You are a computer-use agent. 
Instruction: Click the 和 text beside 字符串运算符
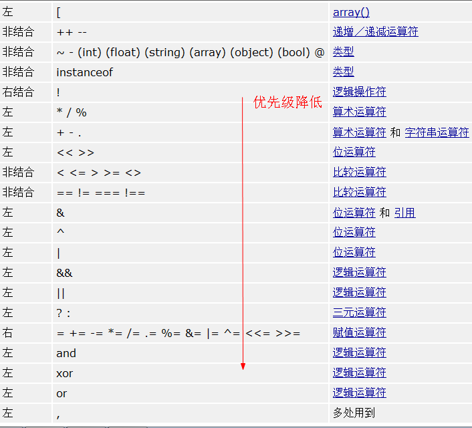point(395,132)
